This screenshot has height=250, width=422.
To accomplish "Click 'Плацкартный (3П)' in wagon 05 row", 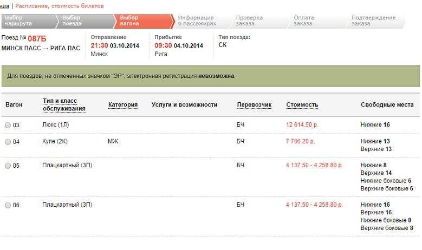I will click(67, 165).
